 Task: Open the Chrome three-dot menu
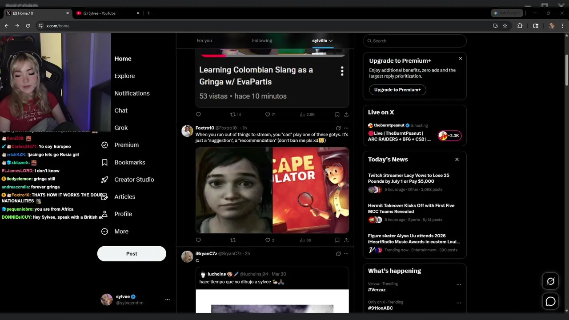click(562, 26)
